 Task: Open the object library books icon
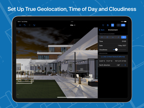pyautogui.click(x=108, y=25)
